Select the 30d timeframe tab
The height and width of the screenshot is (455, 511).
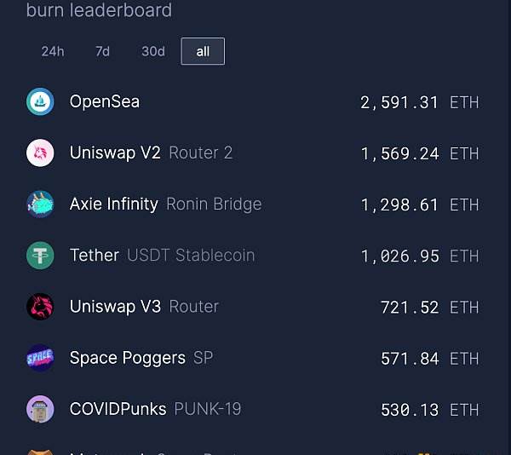(x=153, y=51)
